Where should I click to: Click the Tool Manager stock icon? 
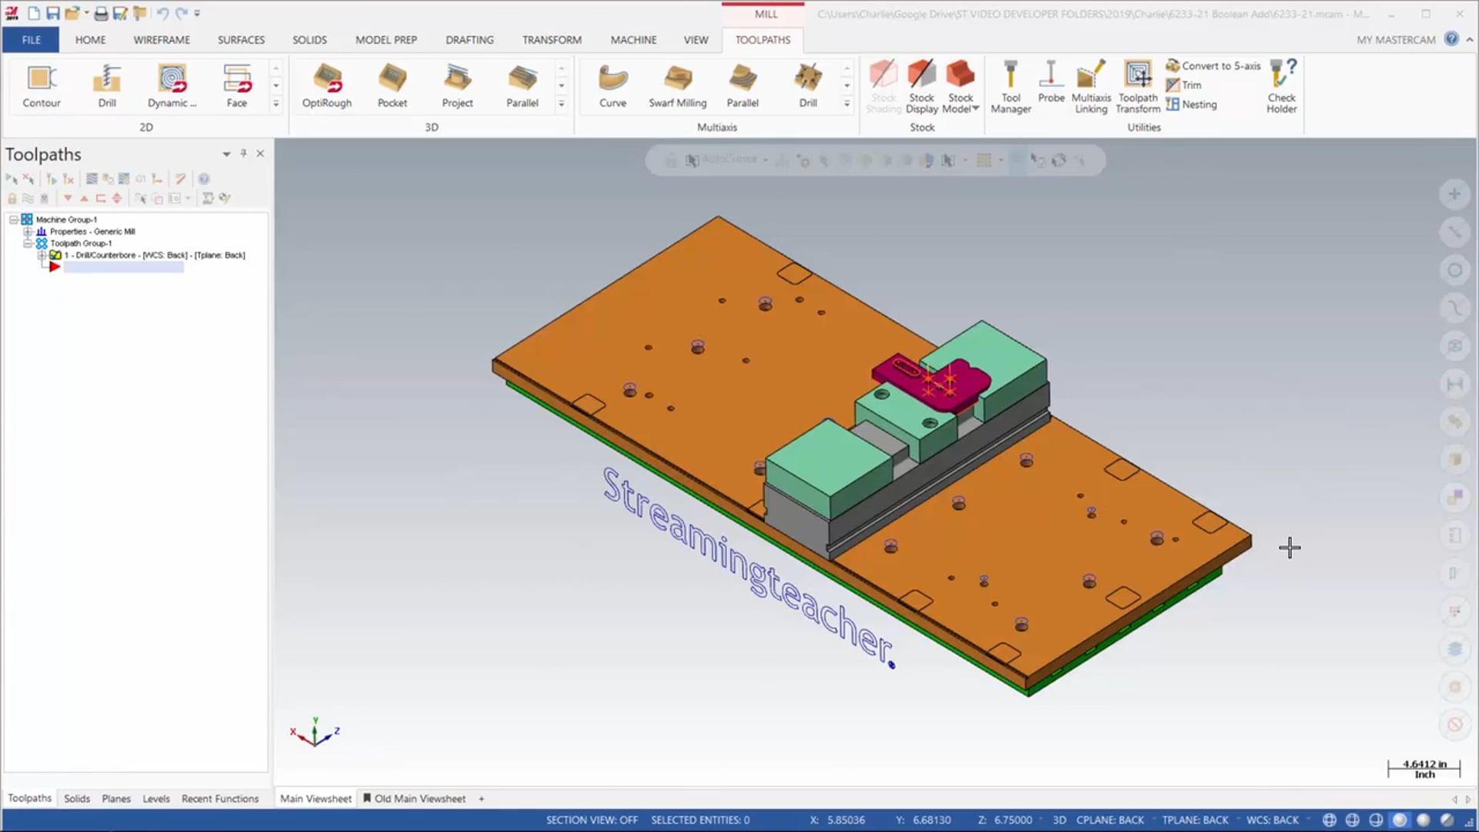coord(1011,86)
